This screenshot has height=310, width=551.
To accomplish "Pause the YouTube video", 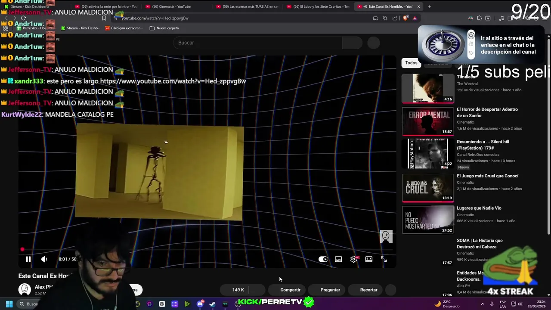I will coord(28,259).
